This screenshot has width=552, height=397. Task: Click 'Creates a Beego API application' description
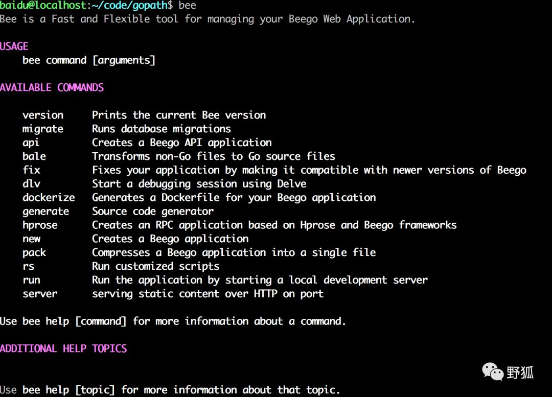[x=181, y=143]
